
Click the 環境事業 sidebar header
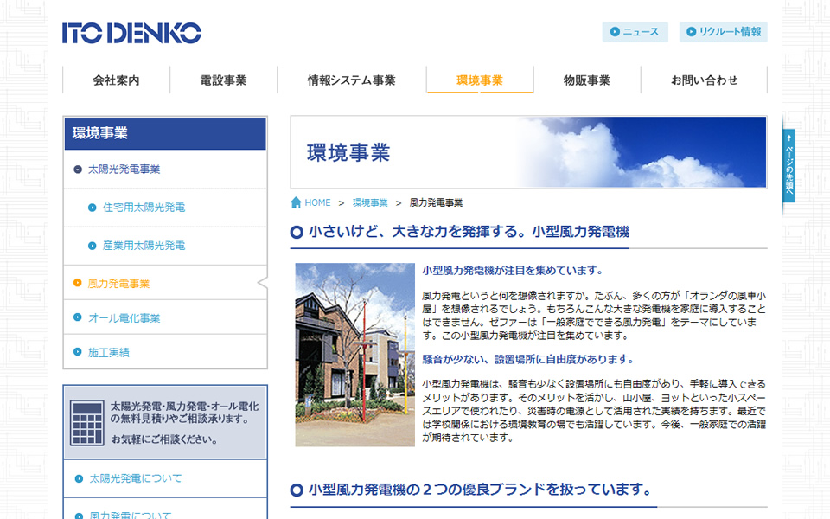pos(165,133)
